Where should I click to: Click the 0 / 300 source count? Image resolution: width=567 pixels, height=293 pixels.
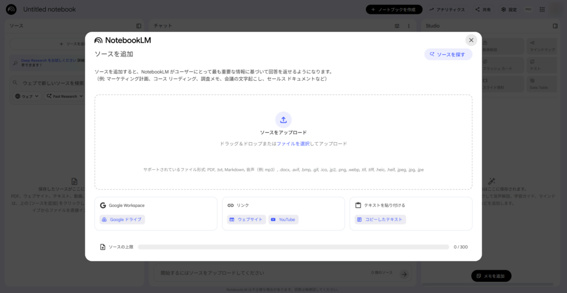point(461,247)
